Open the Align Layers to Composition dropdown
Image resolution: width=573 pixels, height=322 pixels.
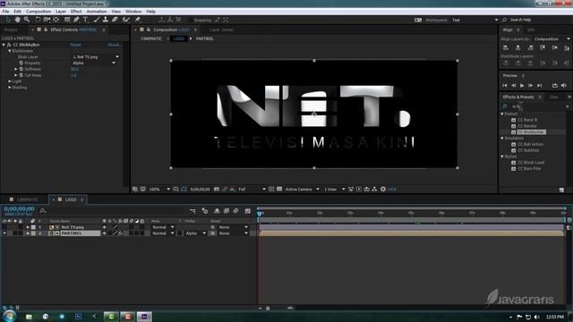(x=552, y=38)
